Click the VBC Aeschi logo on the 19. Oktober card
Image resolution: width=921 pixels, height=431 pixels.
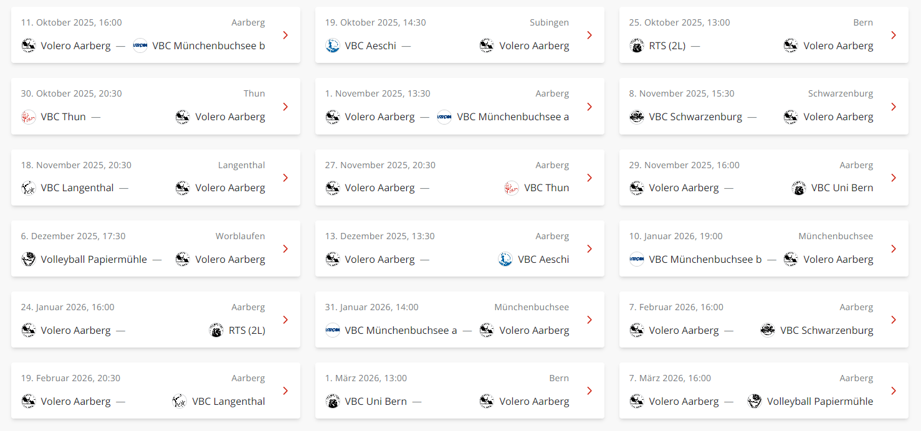[x=332, y=45]
